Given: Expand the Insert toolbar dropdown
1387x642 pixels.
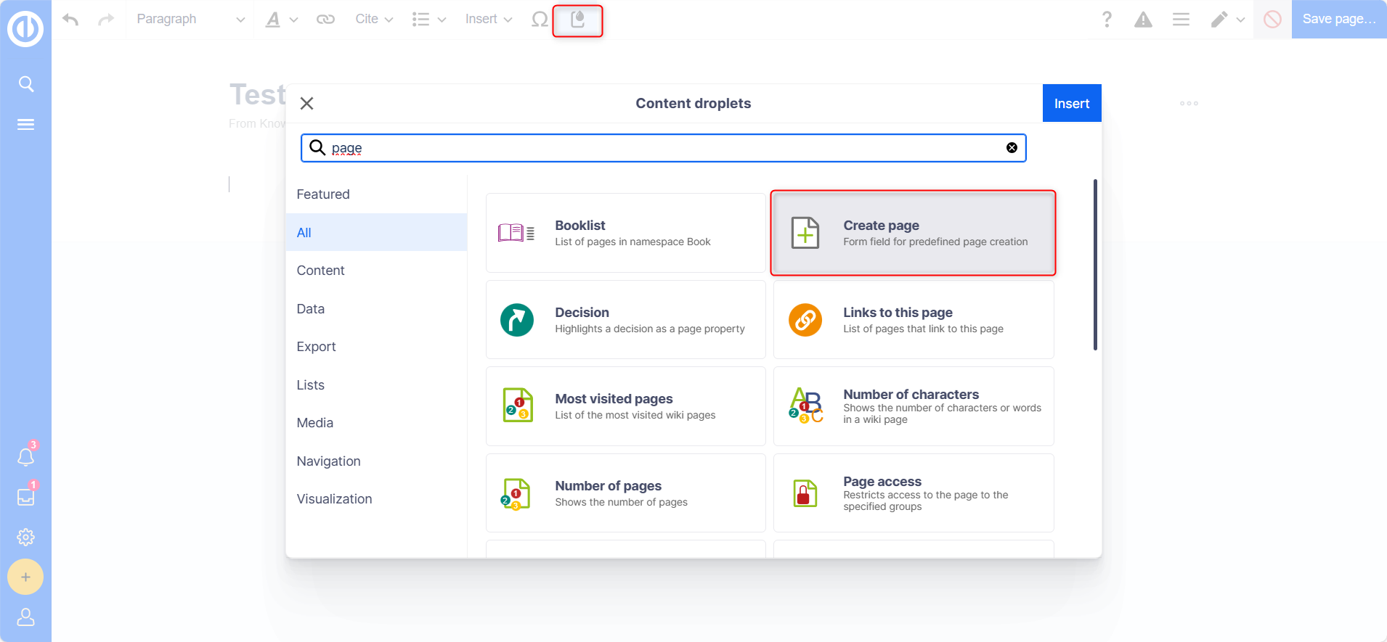Looking at the screenshot, I should [x=488, y=20].
